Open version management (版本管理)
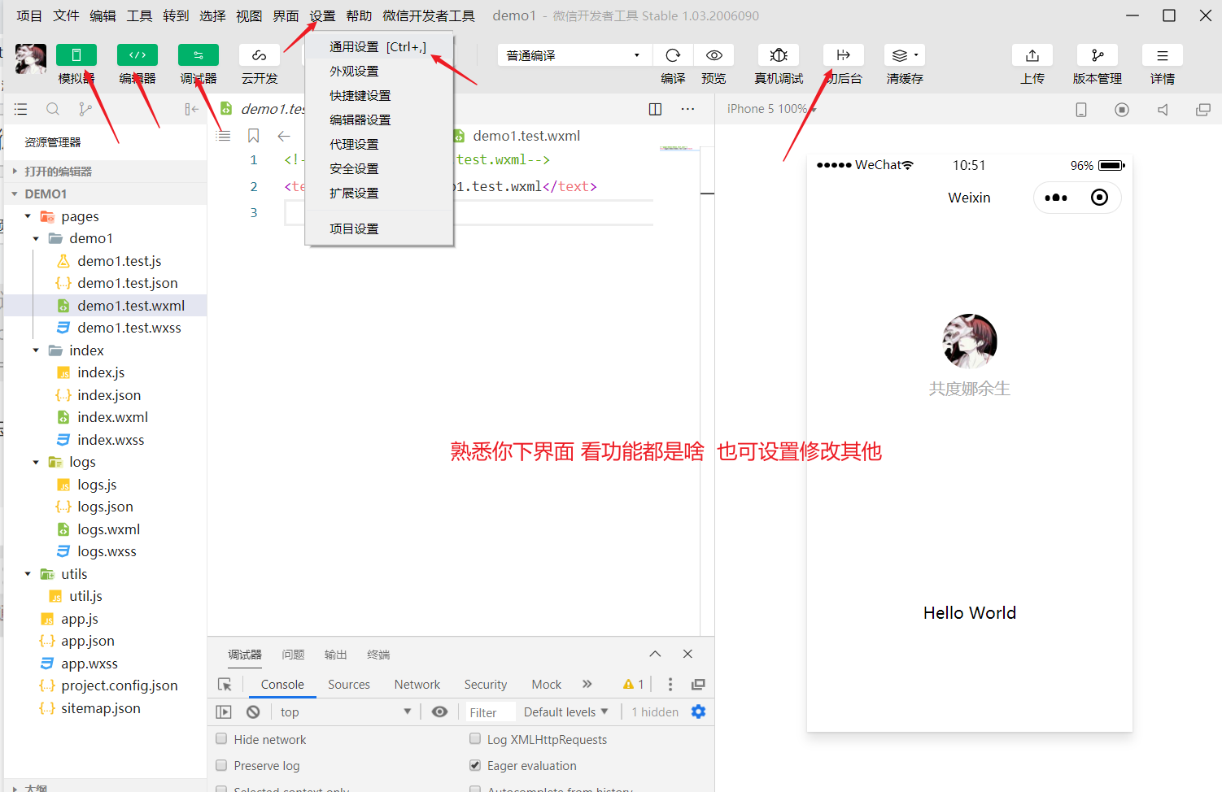This screenshot has width=1222, height=792. tap(1098, 55)
